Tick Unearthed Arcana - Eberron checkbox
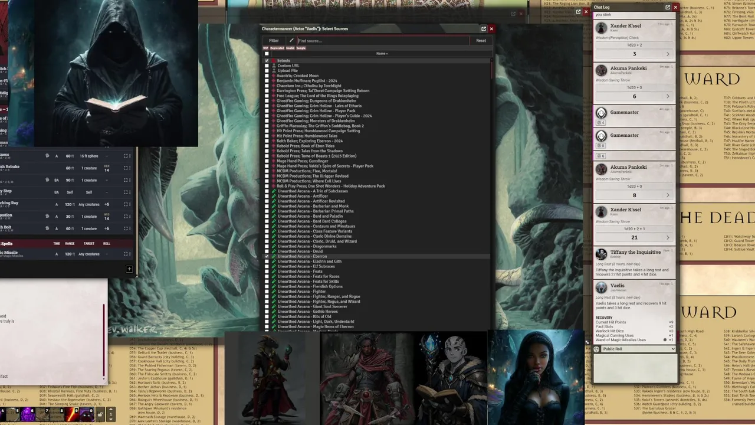Viewport: 755px width, 425px height. [267, 256]
